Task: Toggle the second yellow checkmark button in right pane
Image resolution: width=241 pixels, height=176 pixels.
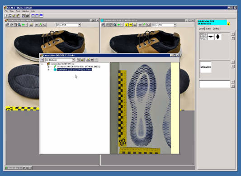Action: (131, 25)
